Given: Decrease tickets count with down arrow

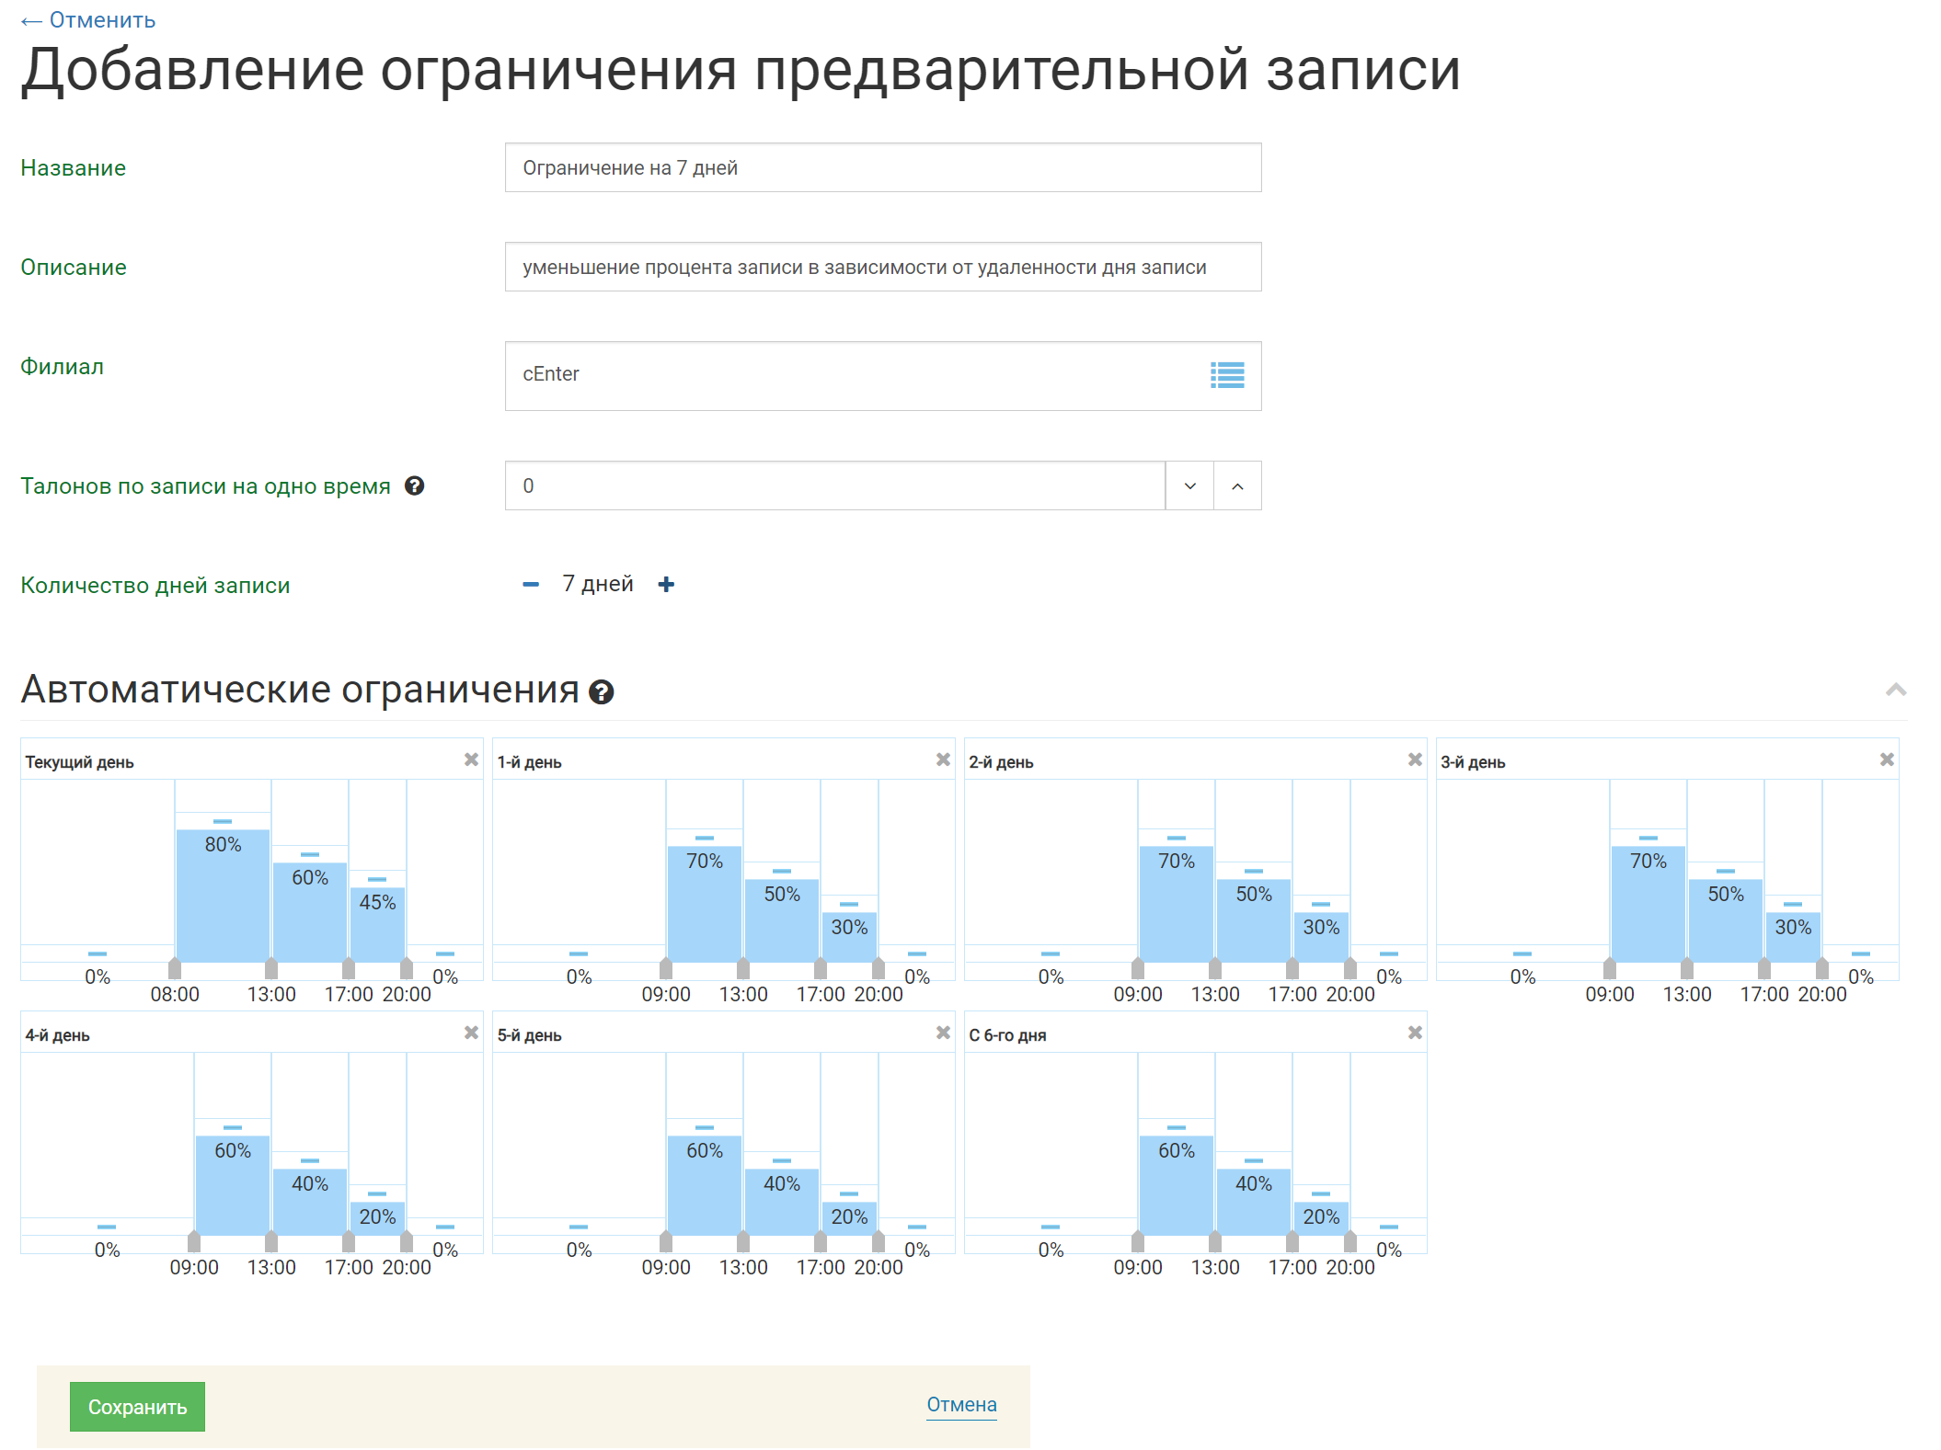Looking at the screenshot, I should tap(1189, 485).
